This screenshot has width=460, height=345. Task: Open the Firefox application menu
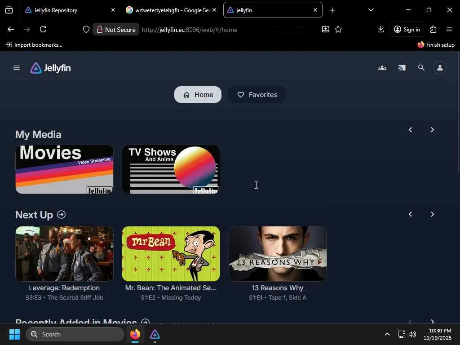pyautogui.click(x=449, y=29)
